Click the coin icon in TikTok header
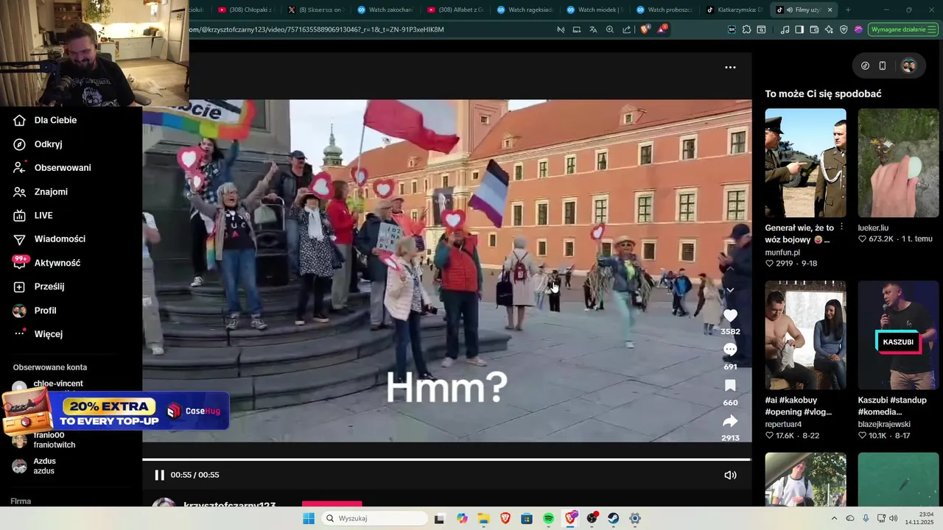This screenshot has width=943, height=530. [x=865, y=66]
